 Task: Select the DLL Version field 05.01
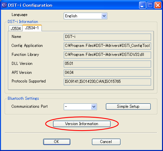coord(107,64)
